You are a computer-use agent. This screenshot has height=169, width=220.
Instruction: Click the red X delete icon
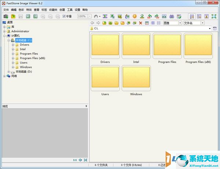pos(140,23)
